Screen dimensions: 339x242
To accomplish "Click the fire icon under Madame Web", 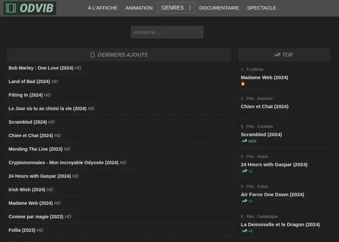I will (x=243, y=83).
